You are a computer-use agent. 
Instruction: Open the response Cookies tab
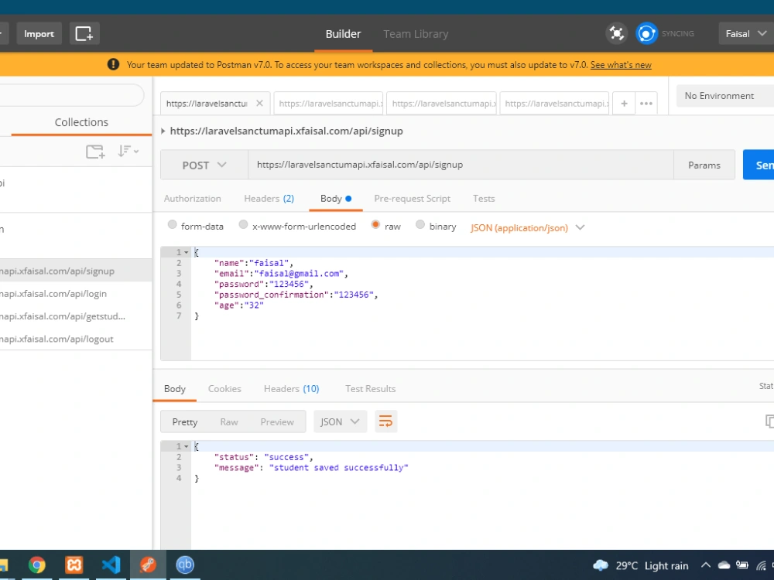click(x=224, y=389)
